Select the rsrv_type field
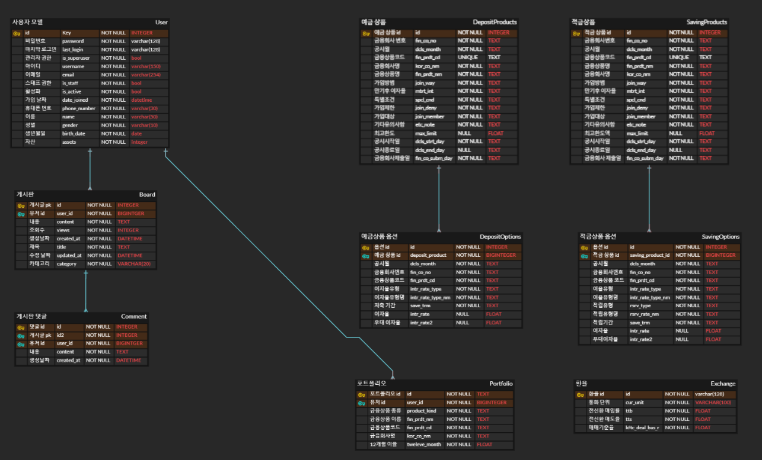This screenshot has height=460, width=762. click(x=640, y=306)
